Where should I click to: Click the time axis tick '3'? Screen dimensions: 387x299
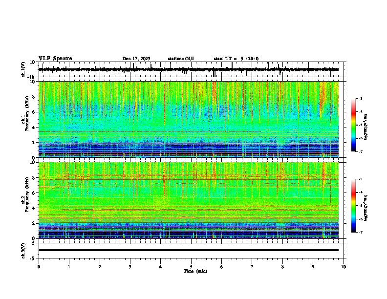tap(130, 267)
